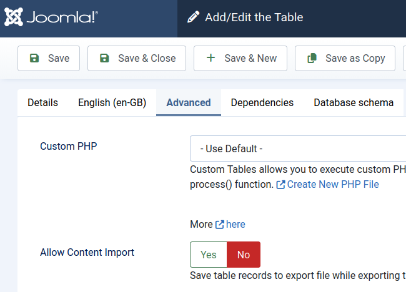Screen dimensions: 406x292
Task: Open the Create New PHP File link
Action: (333, 185)
